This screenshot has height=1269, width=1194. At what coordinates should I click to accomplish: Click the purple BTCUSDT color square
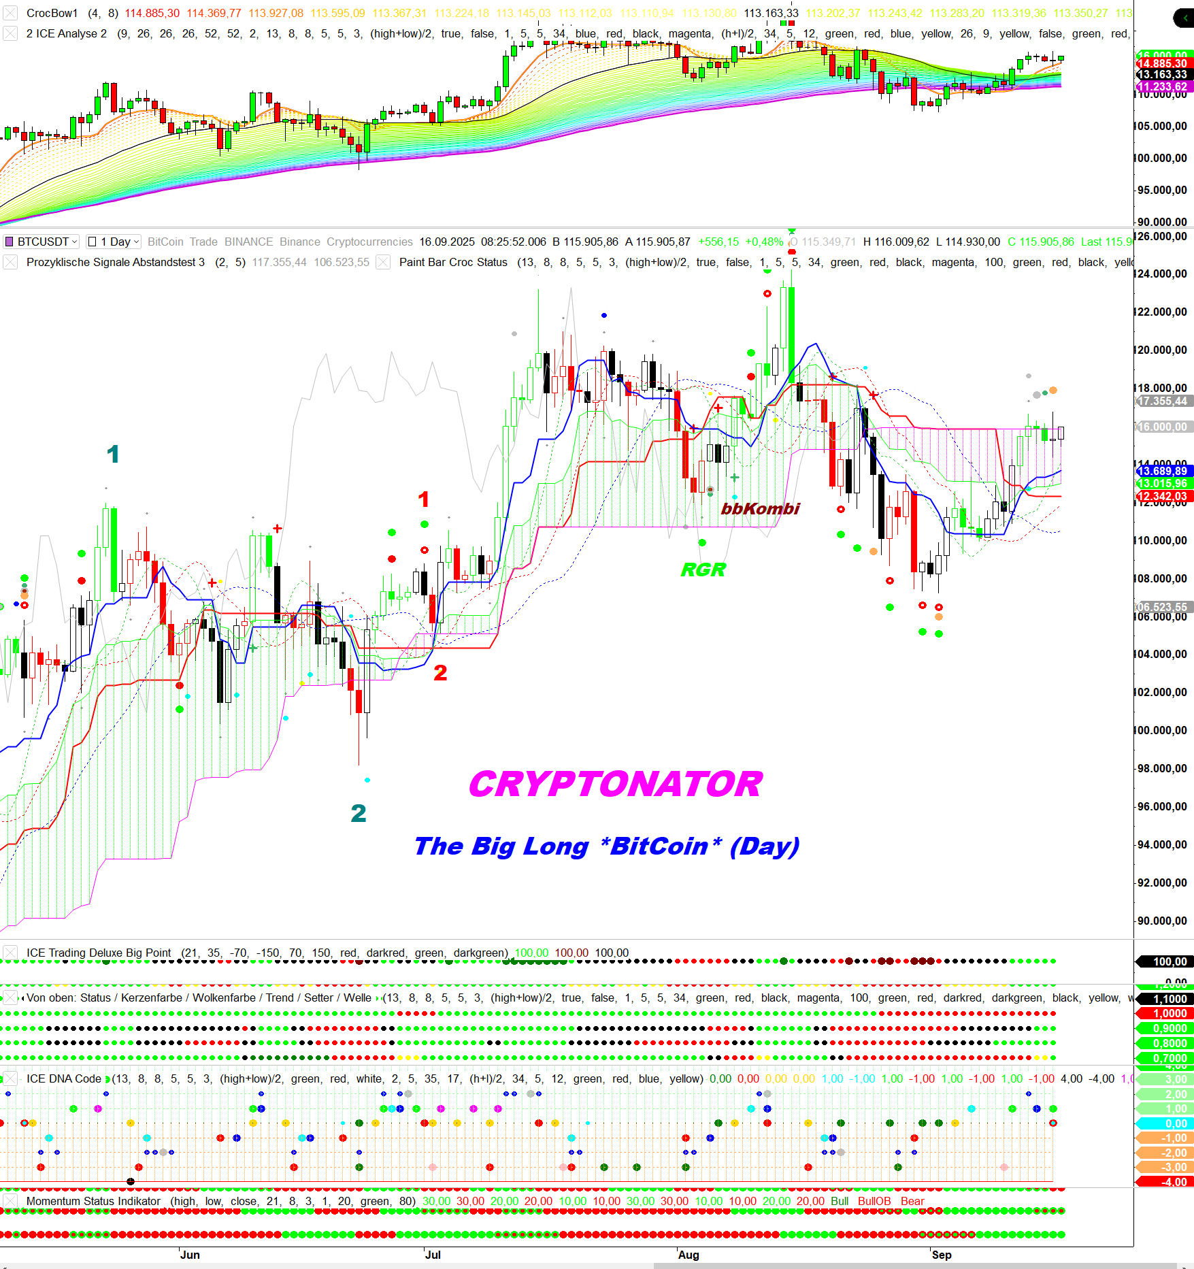point(10,242)
